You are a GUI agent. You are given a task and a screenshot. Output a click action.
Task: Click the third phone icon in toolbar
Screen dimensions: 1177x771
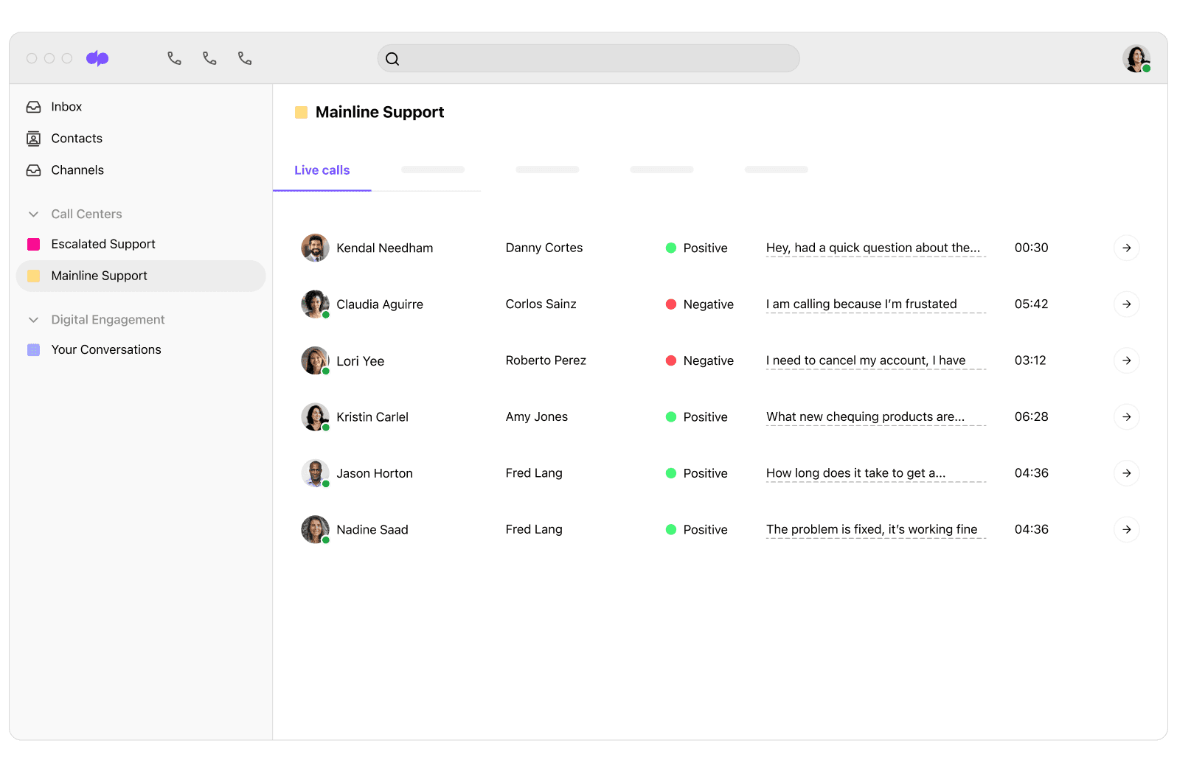click(245, 58)
